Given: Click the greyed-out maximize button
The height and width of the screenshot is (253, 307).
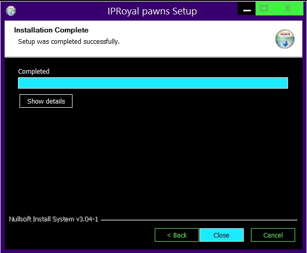Looking at the screenshot, I should (x=264, y=9).
